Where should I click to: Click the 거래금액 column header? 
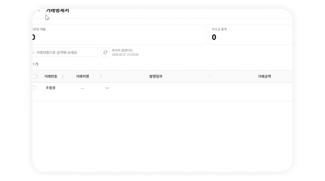pos(264,77)
